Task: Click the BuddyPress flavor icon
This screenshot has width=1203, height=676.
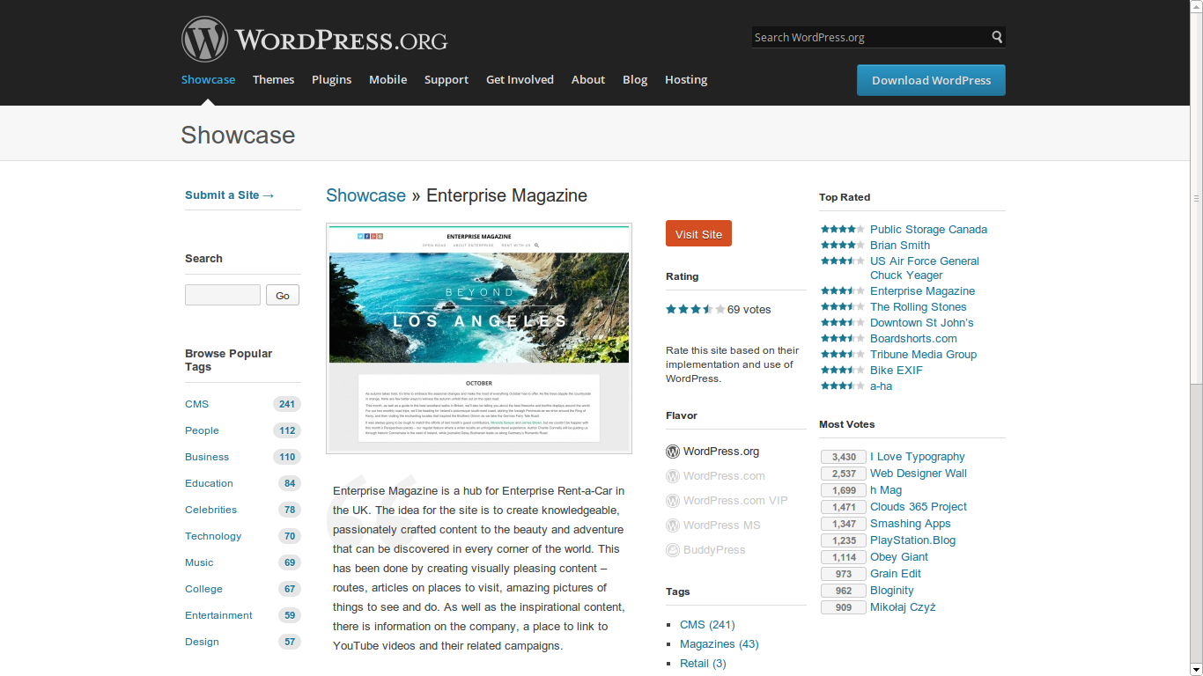Action: 673,550
